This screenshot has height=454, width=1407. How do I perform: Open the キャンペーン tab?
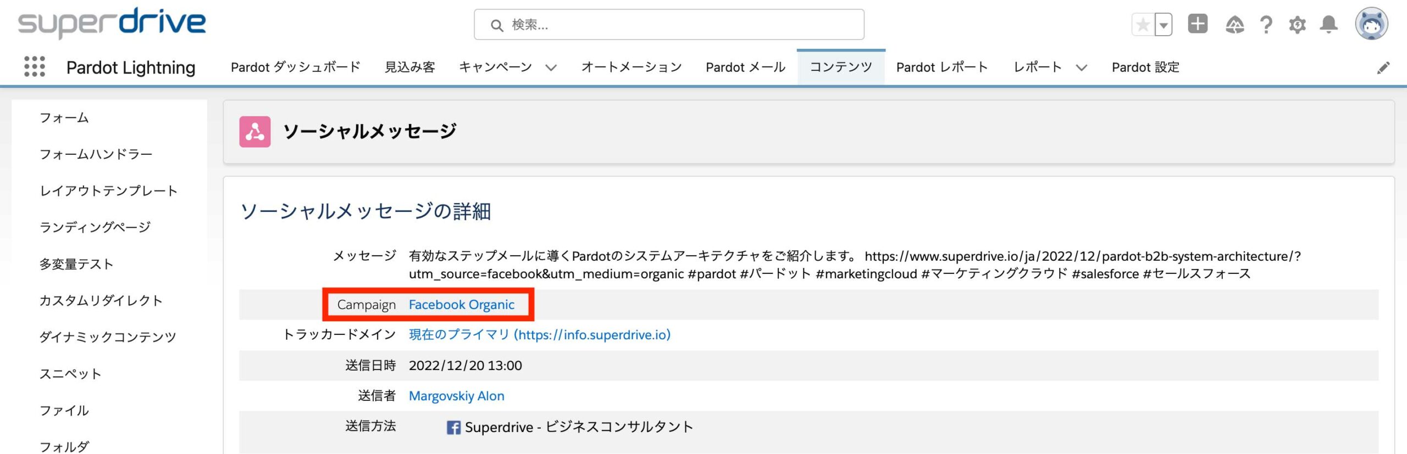(496, 67)
